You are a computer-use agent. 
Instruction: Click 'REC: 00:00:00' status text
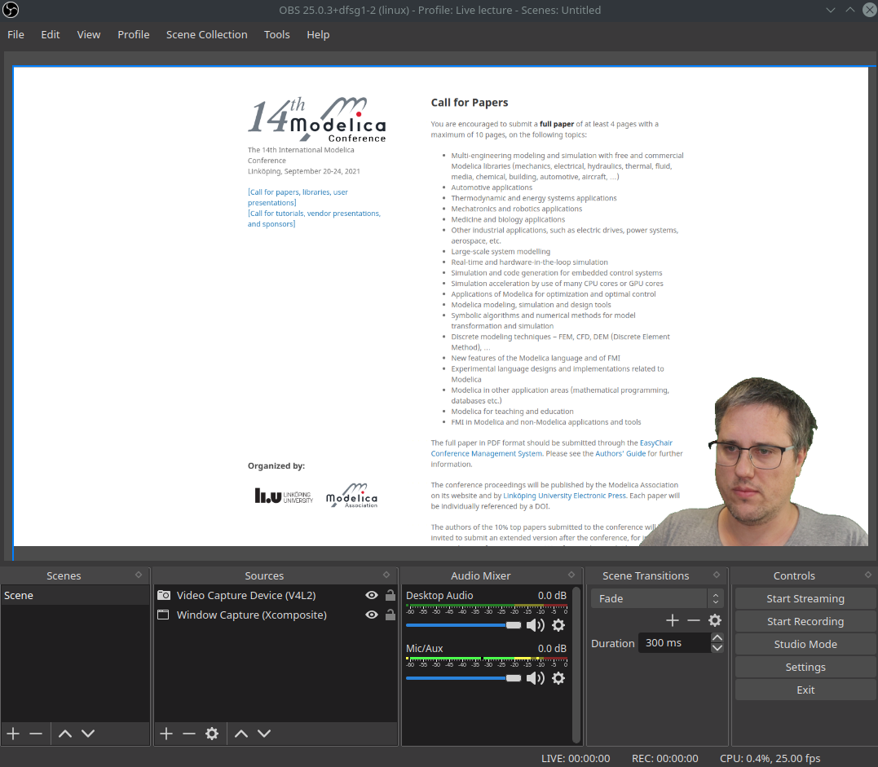click(664, 758)
